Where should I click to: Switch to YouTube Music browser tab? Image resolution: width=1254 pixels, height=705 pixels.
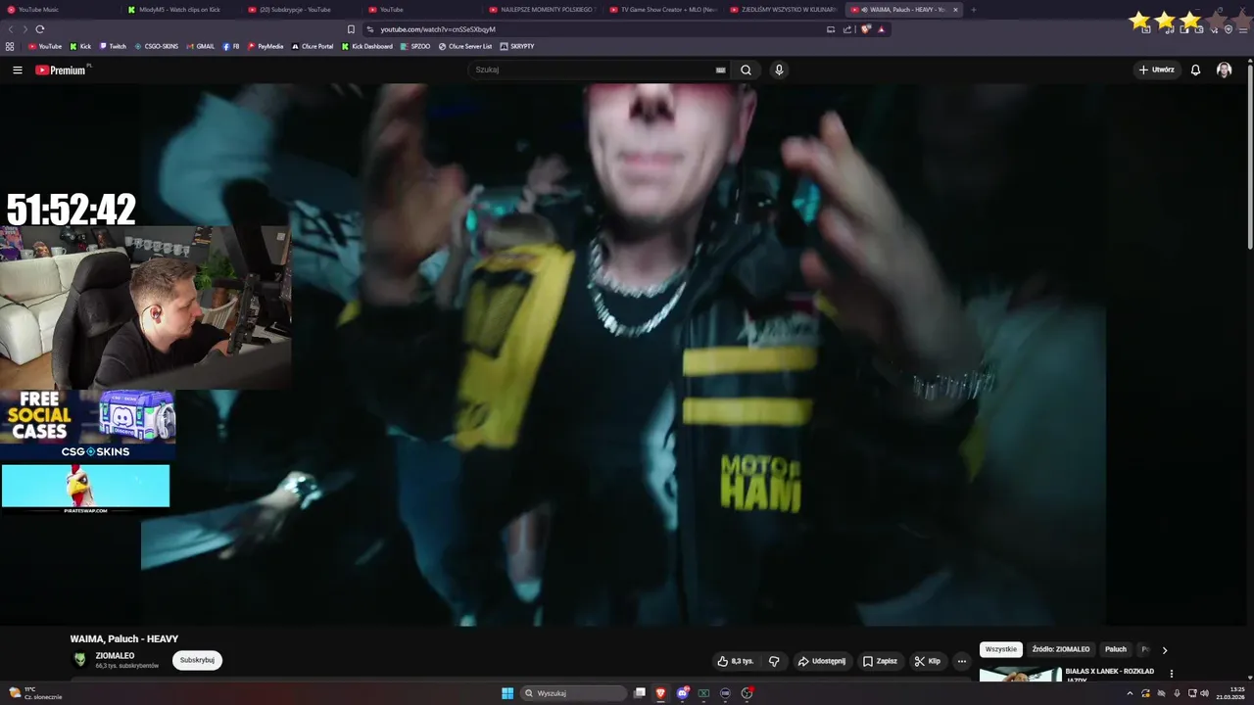[x=59, y=10]
